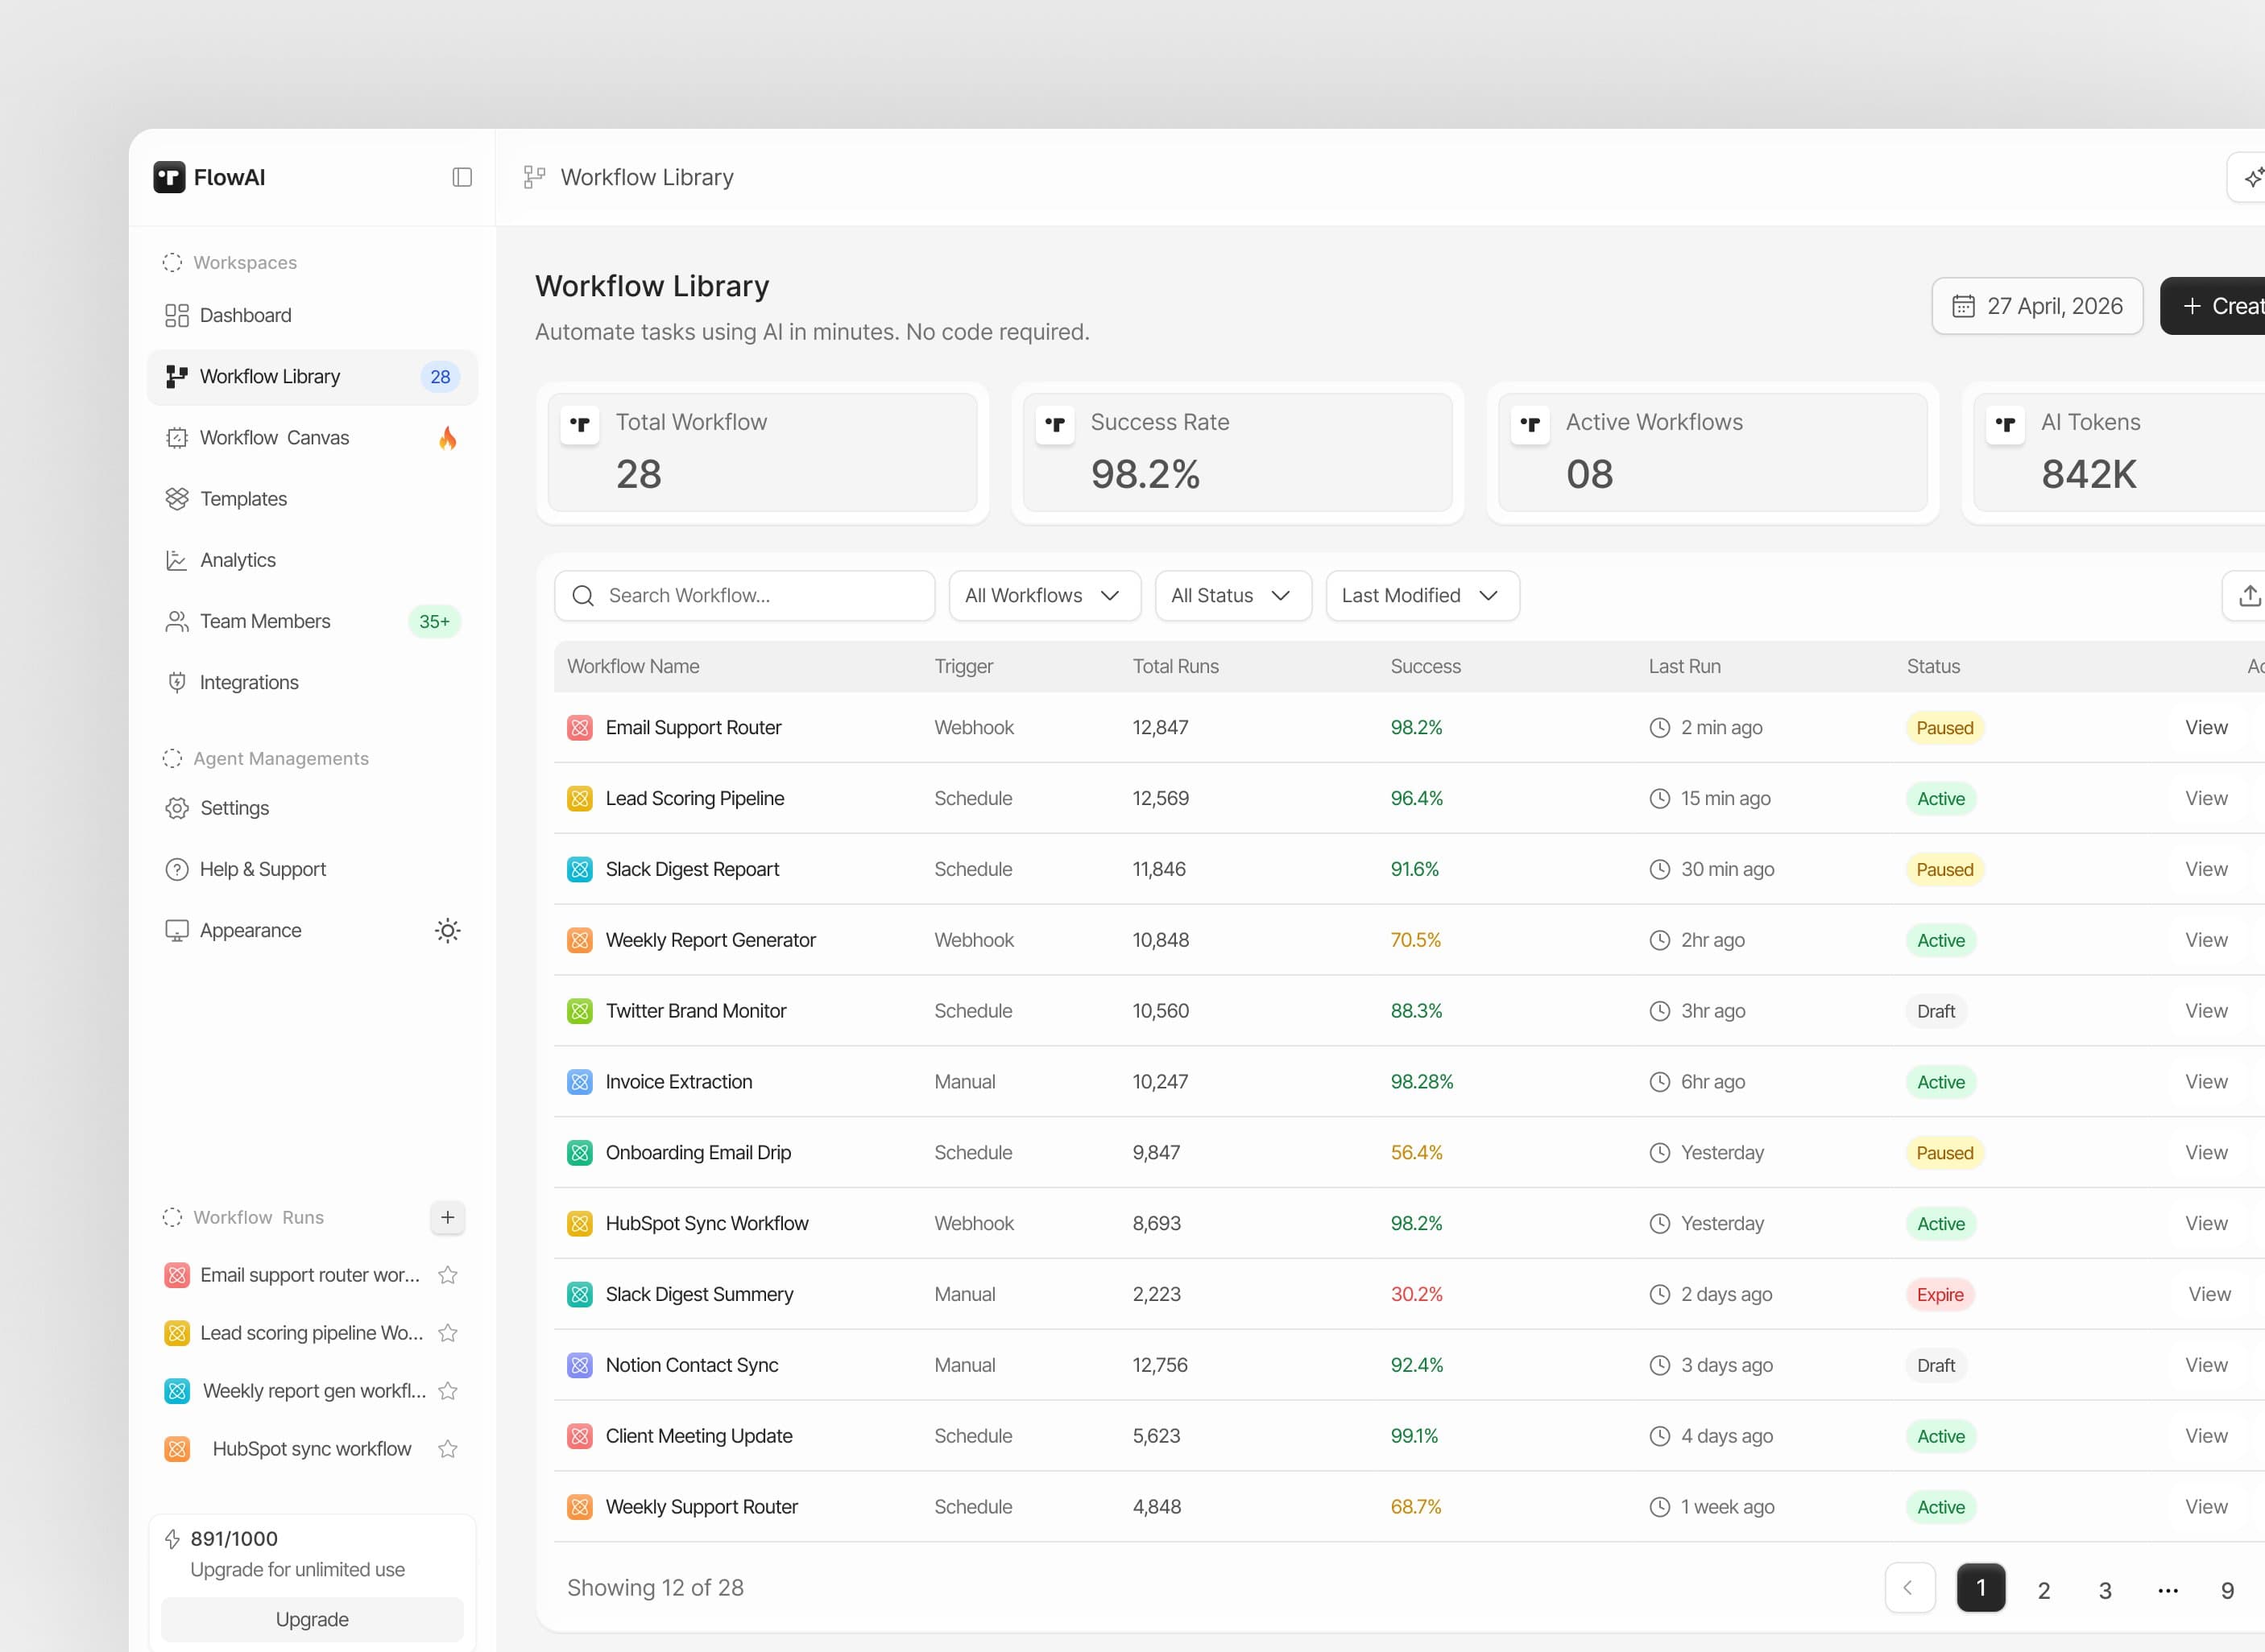Click the Twitter Brand Monitor row icon
This screenshot has height=1652, width=2265.
point(580,1011)
